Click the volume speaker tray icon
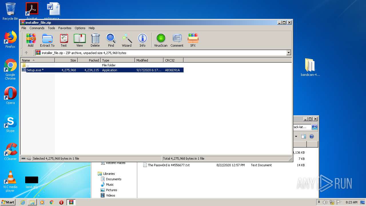Image resolution: width=366 pixels, height=206 pixels. [325, 202]
